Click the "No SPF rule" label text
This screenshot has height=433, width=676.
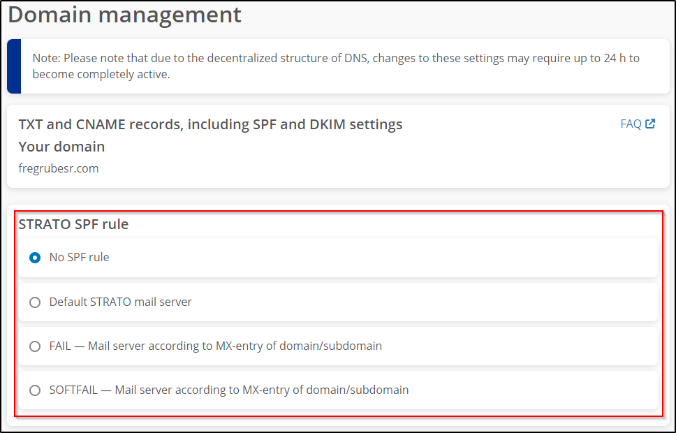[79, 258]
